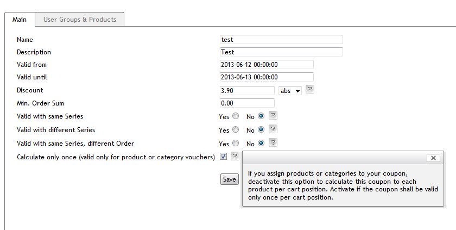456x230 pixels.
Task: Click help icon next to Discount field
Action: [x=309, y=90]
